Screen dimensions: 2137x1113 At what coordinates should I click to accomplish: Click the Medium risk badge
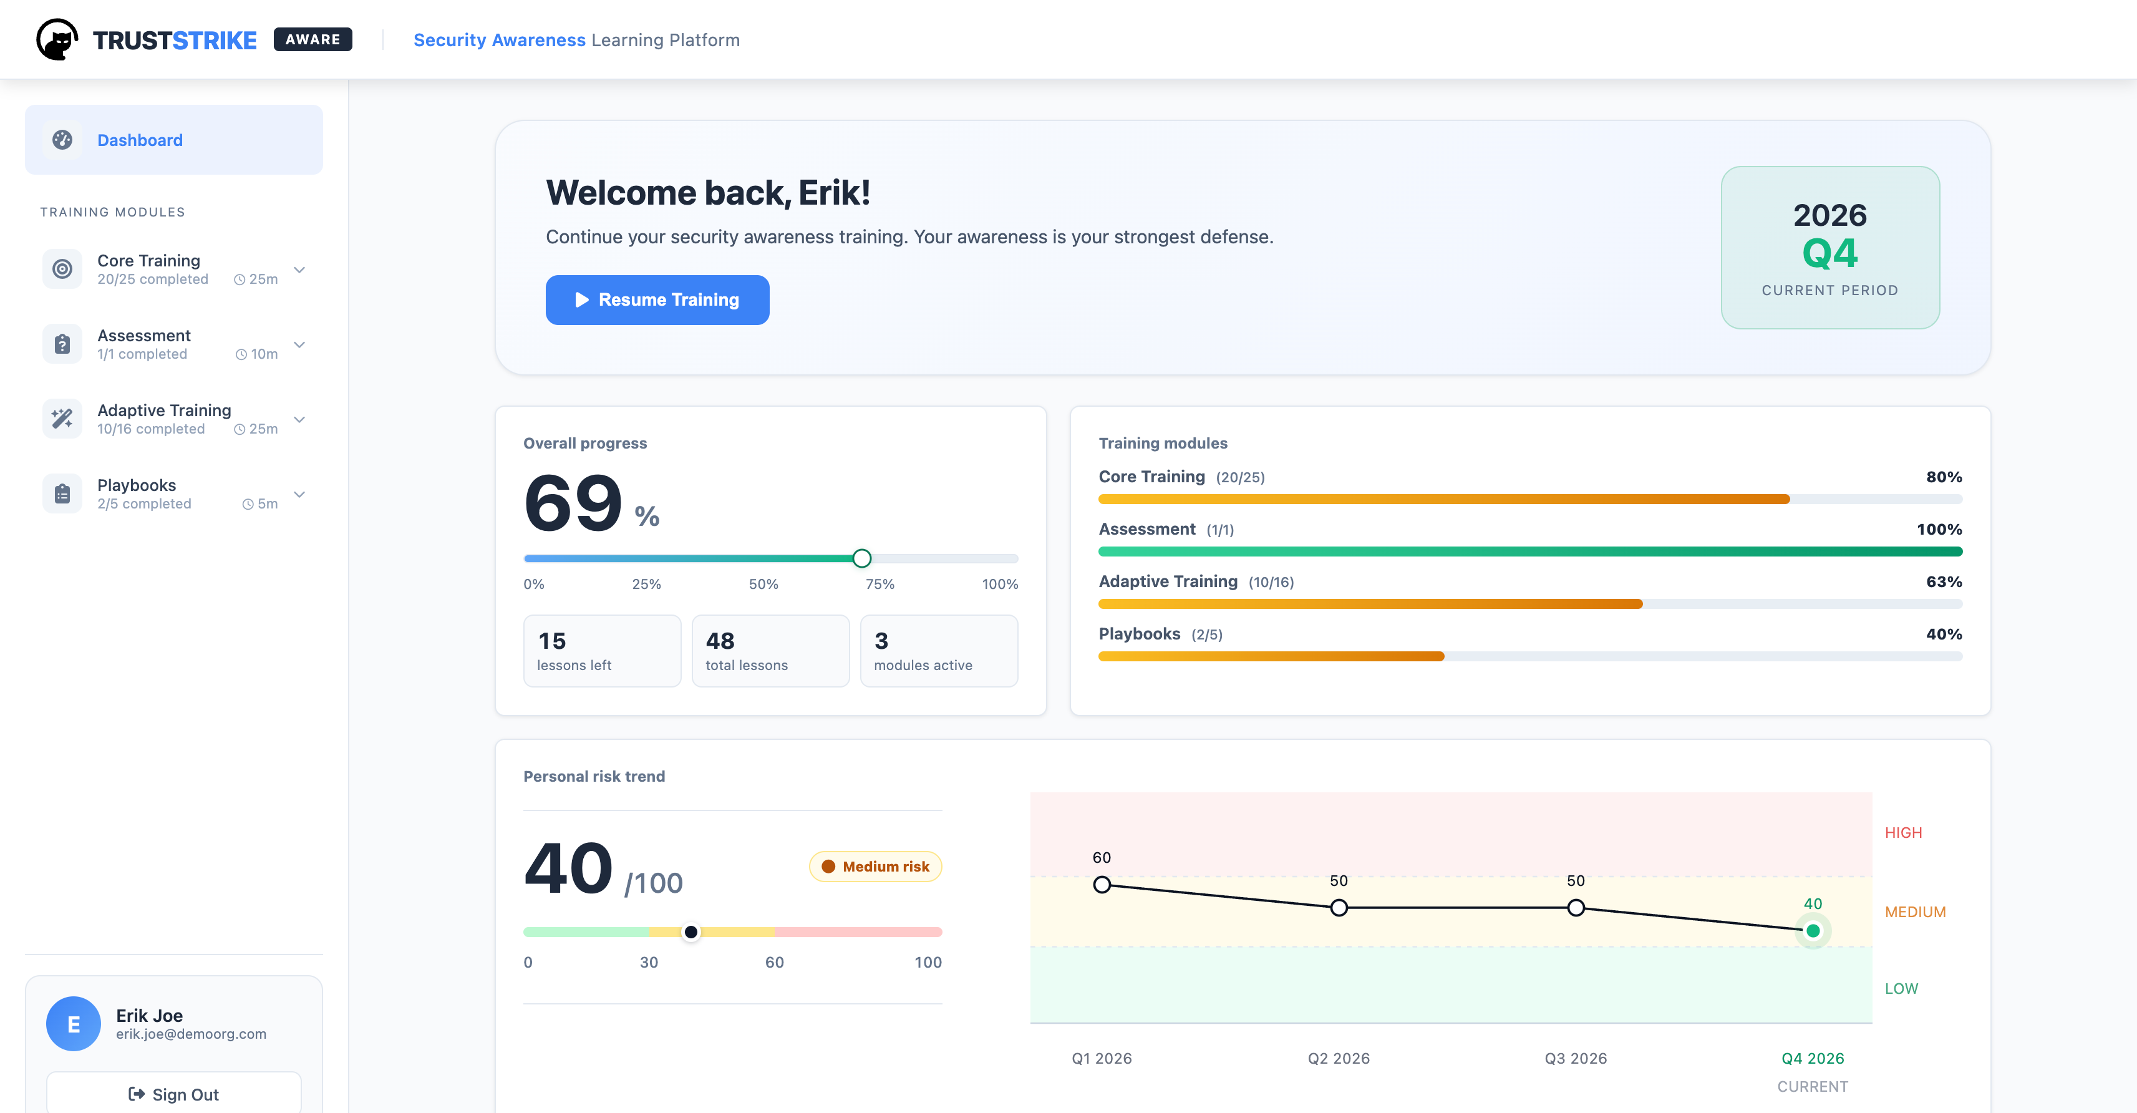875,867
